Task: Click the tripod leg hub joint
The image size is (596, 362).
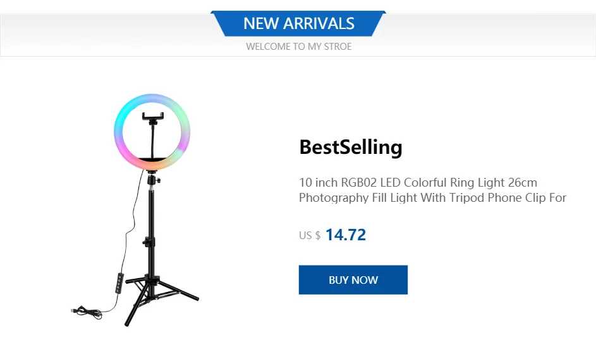Action: 151,279
